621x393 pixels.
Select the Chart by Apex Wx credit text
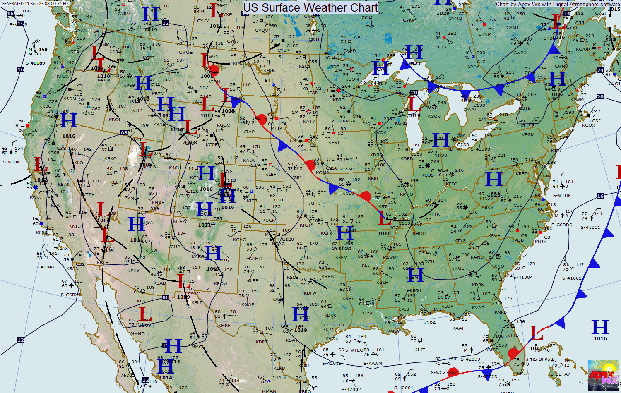(558, 4)
